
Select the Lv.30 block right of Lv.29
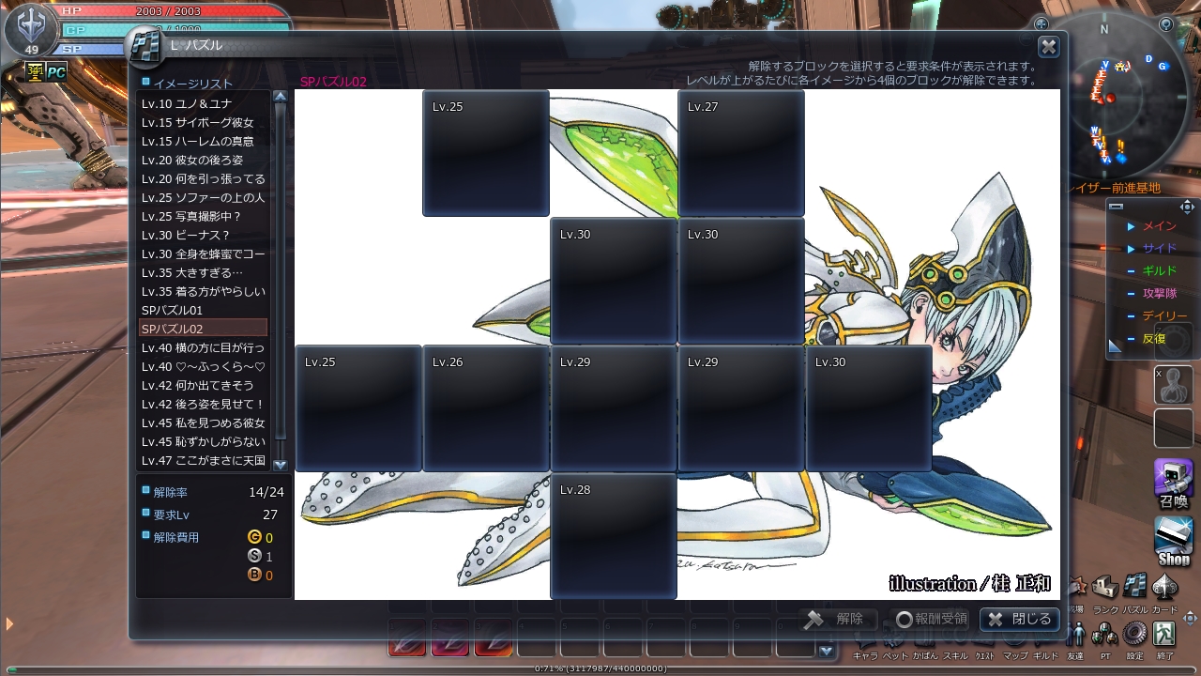click(869, 408)
